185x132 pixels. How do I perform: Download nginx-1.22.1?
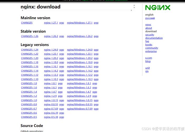pos(51,54)
